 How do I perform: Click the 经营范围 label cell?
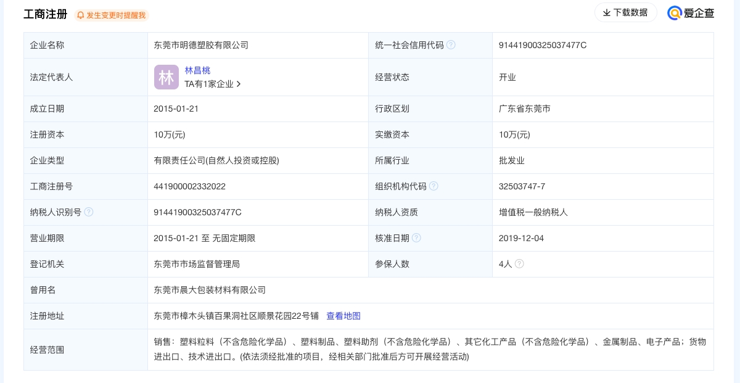(x=86, y=350)
